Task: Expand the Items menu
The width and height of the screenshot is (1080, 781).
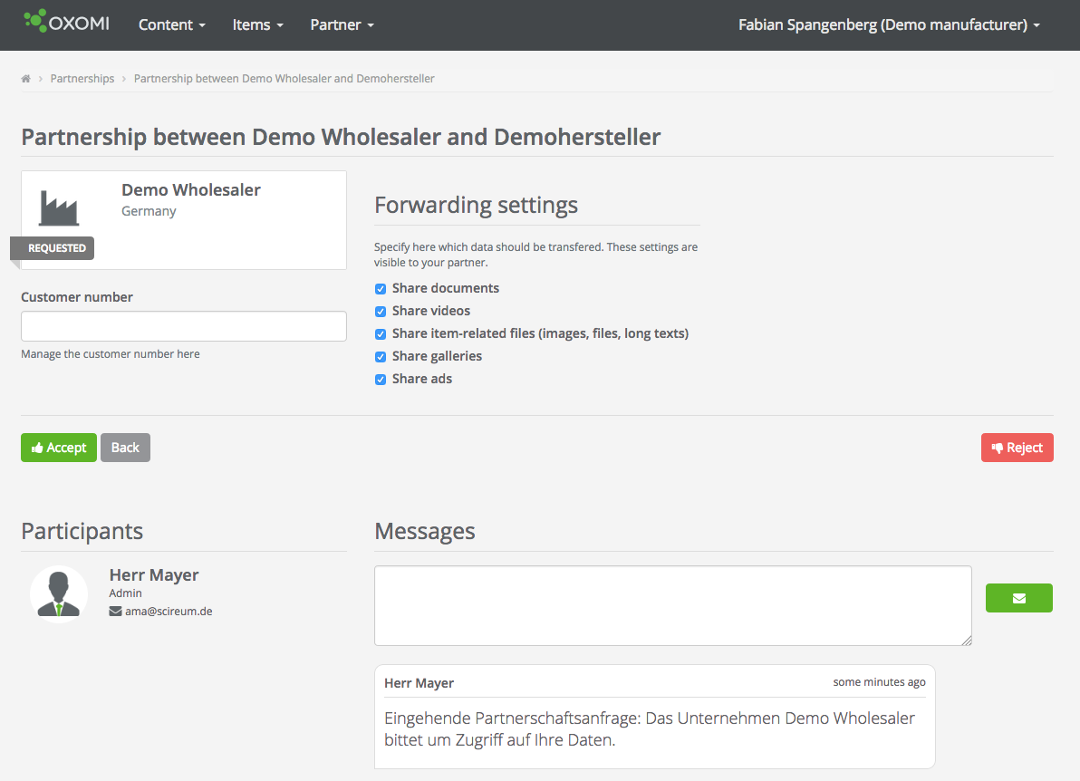Action: tap(257, 25)
